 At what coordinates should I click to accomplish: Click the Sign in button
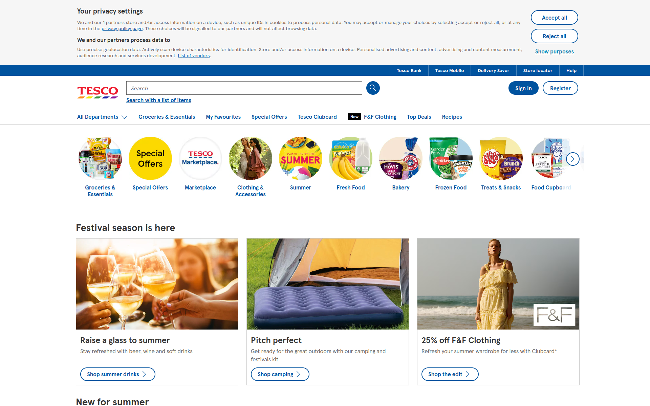523,88
